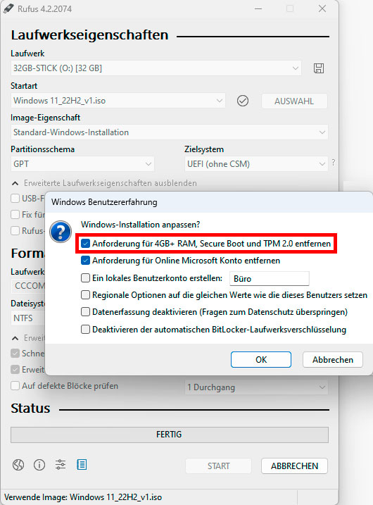Open the language globe icon
Screen dimensions: 373x505
pos(18,465)
